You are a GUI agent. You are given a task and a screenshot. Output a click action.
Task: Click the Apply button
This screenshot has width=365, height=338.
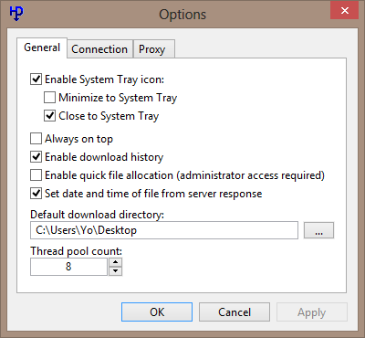click(x=312, y=312)
